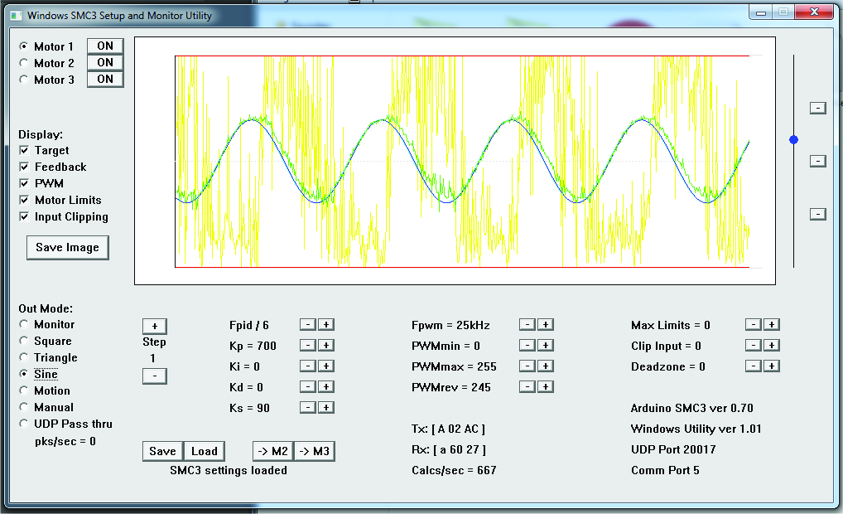The image size is (843, 514).
Task: Increase the Deadzone value
Action: [x=772, y=366]
